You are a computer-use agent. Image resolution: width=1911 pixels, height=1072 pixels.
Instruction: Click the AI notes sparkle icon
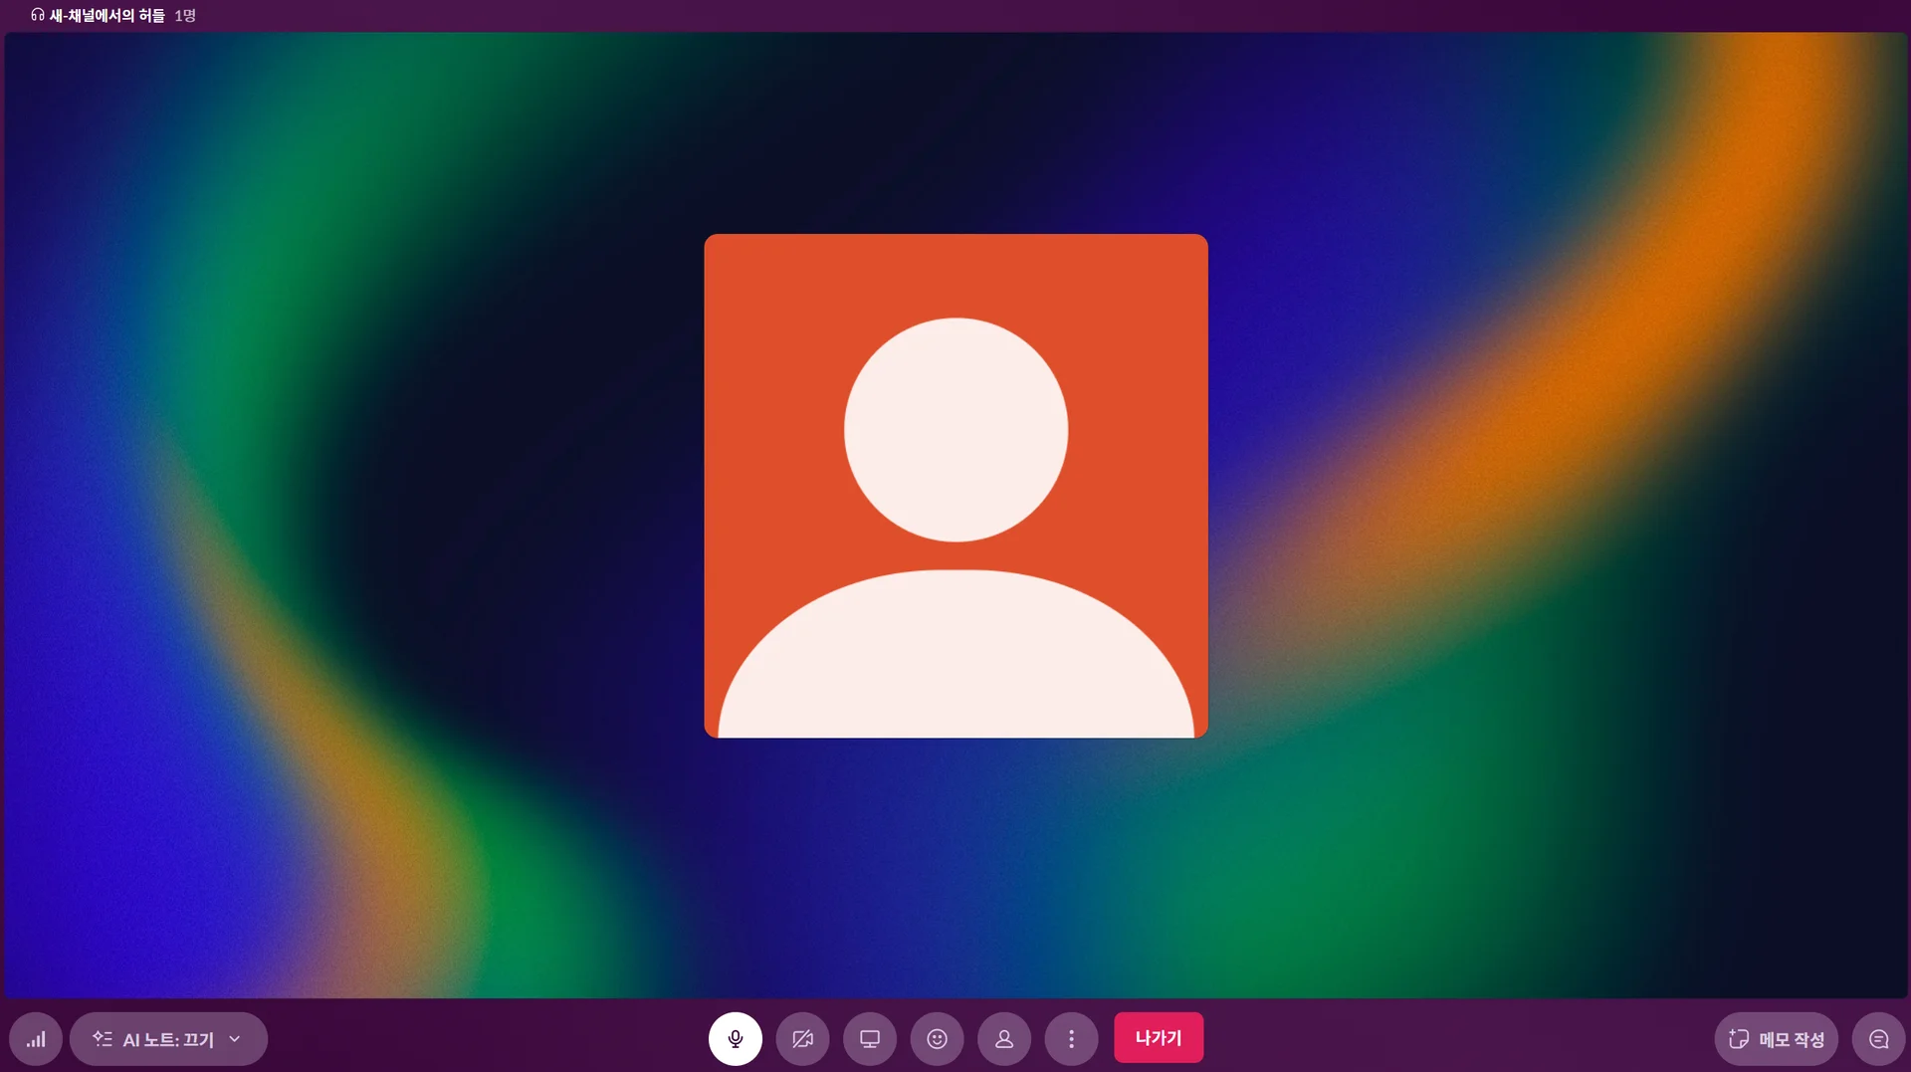click(x=103, y=1038)
